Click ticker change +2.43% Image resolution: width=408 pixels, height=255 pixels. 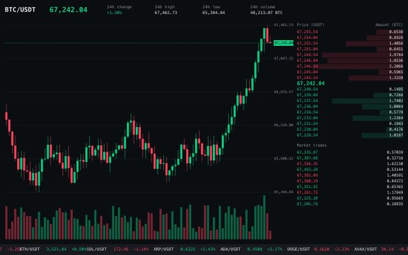[208, 249]
